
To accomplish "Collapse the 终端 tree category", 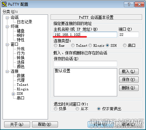I will (x=7, y=27).
